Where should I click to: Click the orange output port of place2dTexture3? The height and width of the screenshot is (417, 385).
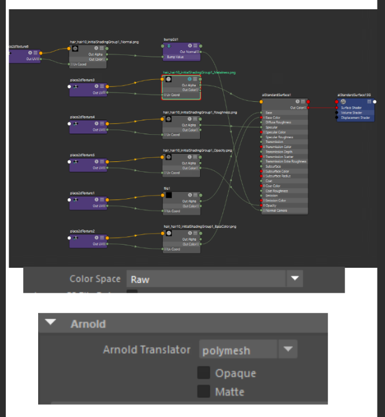point(108,86)
